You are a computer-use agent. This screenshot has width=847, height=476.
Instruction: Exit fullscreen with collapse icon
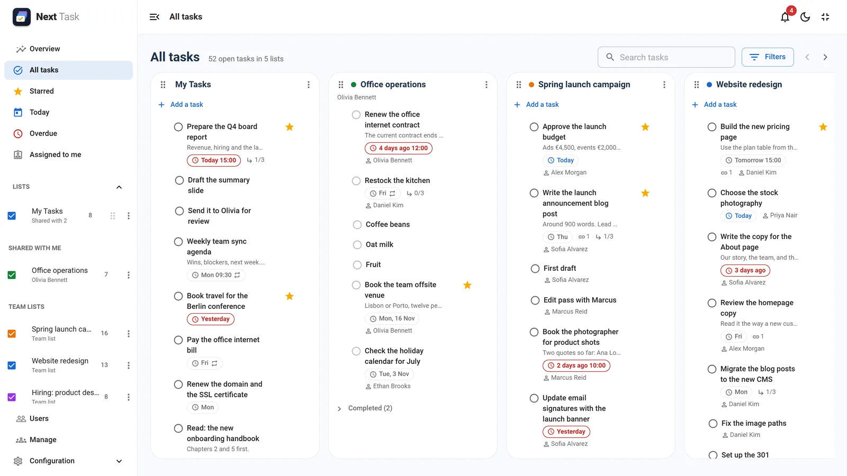click(825, 17)
